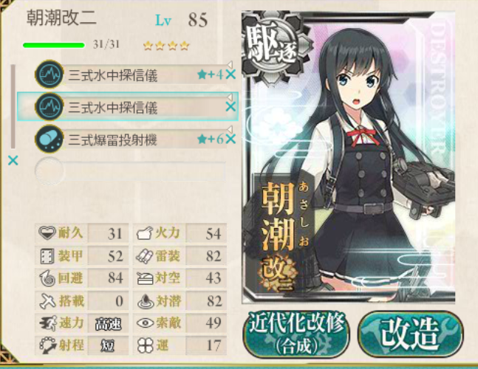Remove the 三式爆雷投射機 equipment
Image resolution: width=478 pixels, height=369 pixels.
click(231, 139)
